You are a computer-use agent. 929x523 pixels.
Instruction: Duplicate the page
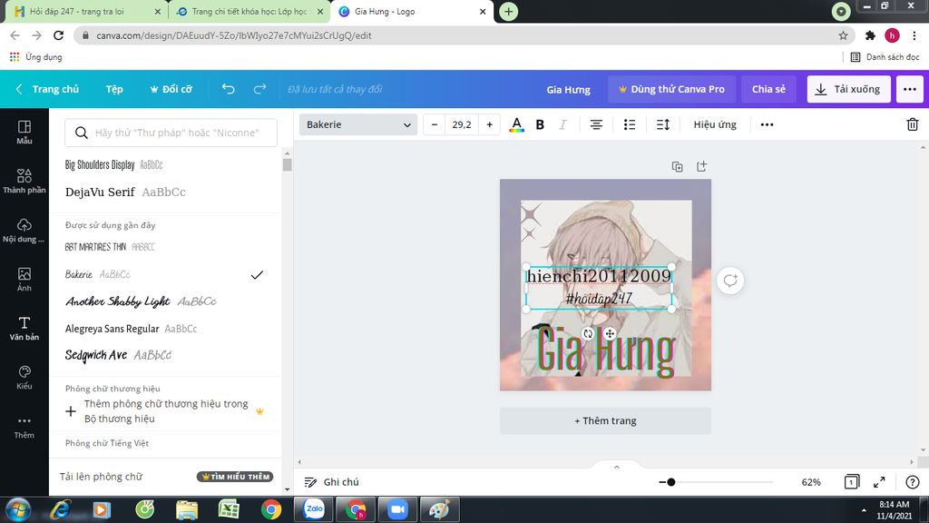coord(677,167)
